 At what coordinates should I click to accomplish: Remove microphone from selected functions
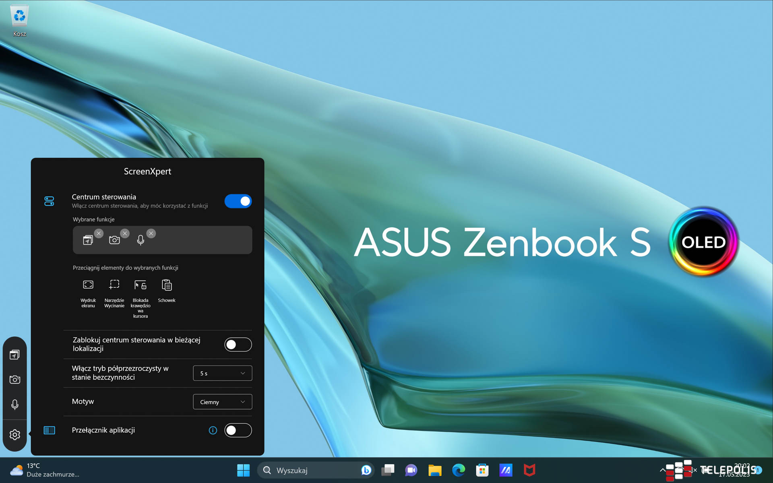(x=151, y=233)
